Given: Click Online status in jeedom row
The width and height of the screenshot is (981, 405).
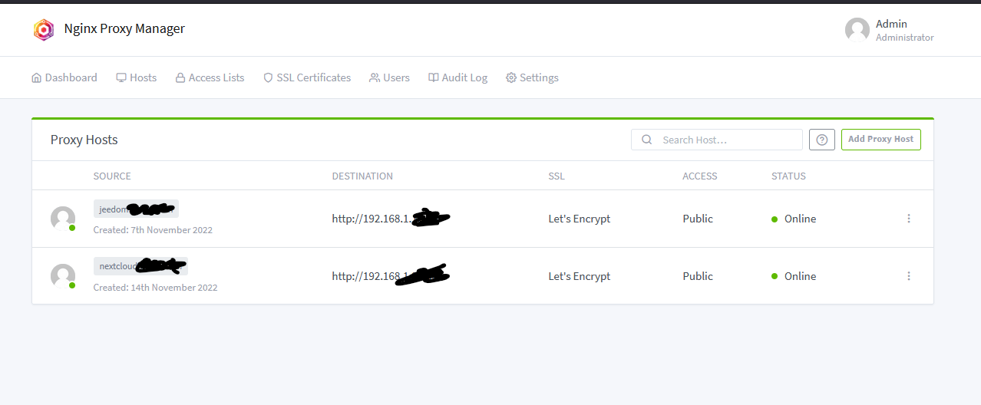Looking at the screenshot, I should pyautogui.click(x=794, y=219).
